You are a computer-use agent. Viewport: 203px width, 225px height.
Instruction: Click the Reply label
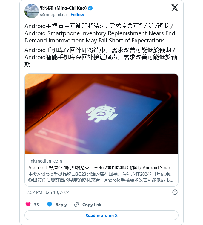tap(61, 205)
